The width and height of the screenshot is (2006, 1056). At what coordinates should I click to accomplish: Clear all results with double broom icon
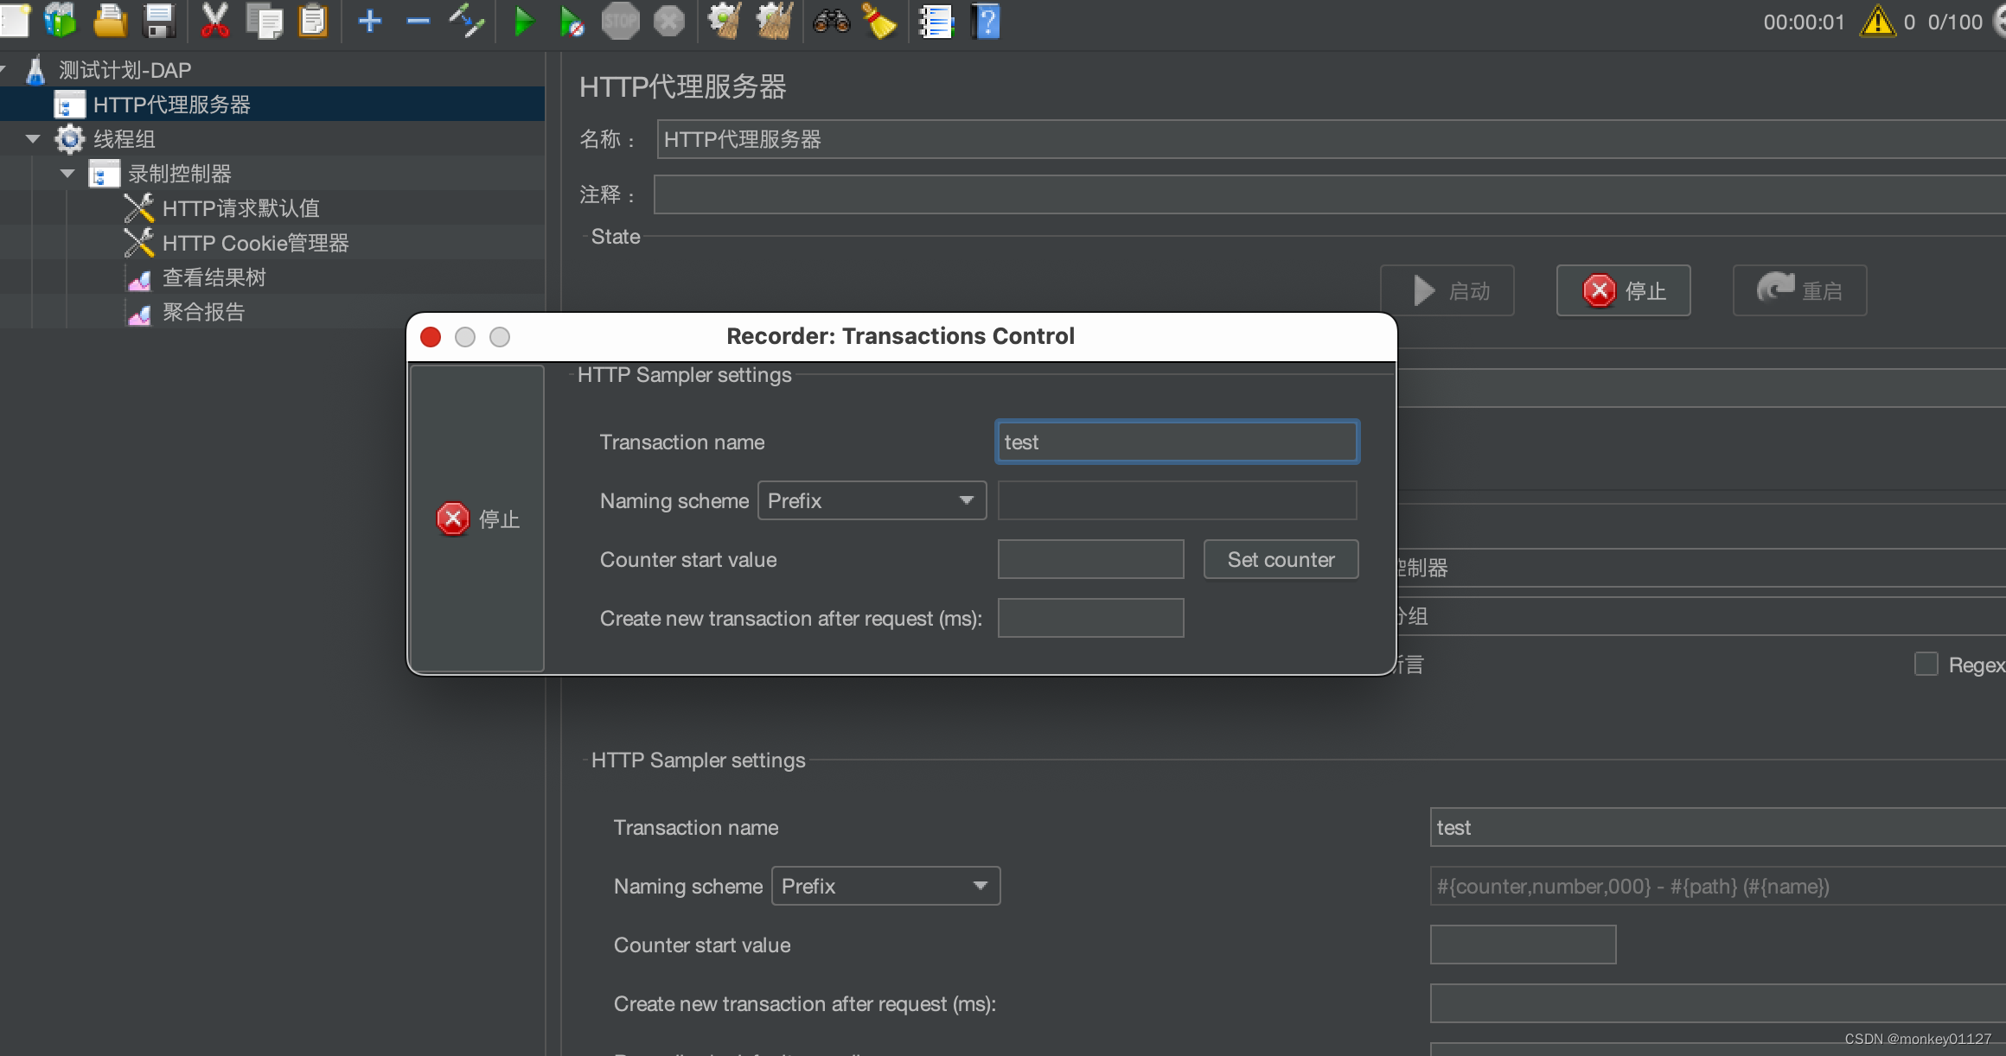point(775,21)
